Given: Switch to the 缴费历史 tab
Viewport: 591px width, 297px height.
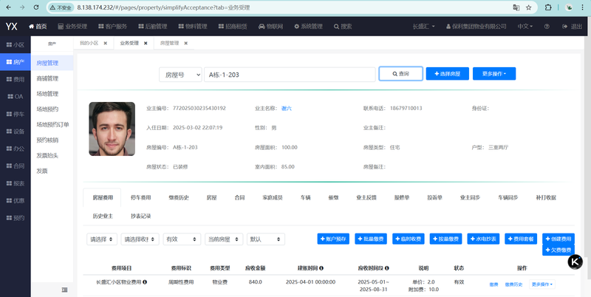Looking at the screenshot, I should pos(179,197).
